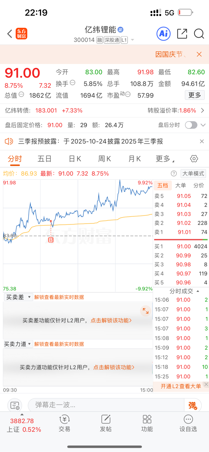Tap the 融 margin tag
Image resolution: width=209 pixels, height=452 pixels.
tap(100, 40)
